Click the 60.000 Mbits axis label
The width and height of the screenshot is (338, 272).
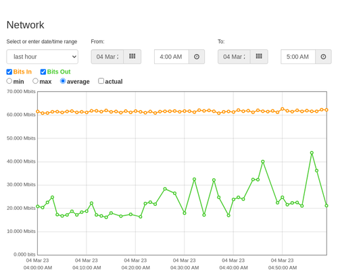pos(21,115)
